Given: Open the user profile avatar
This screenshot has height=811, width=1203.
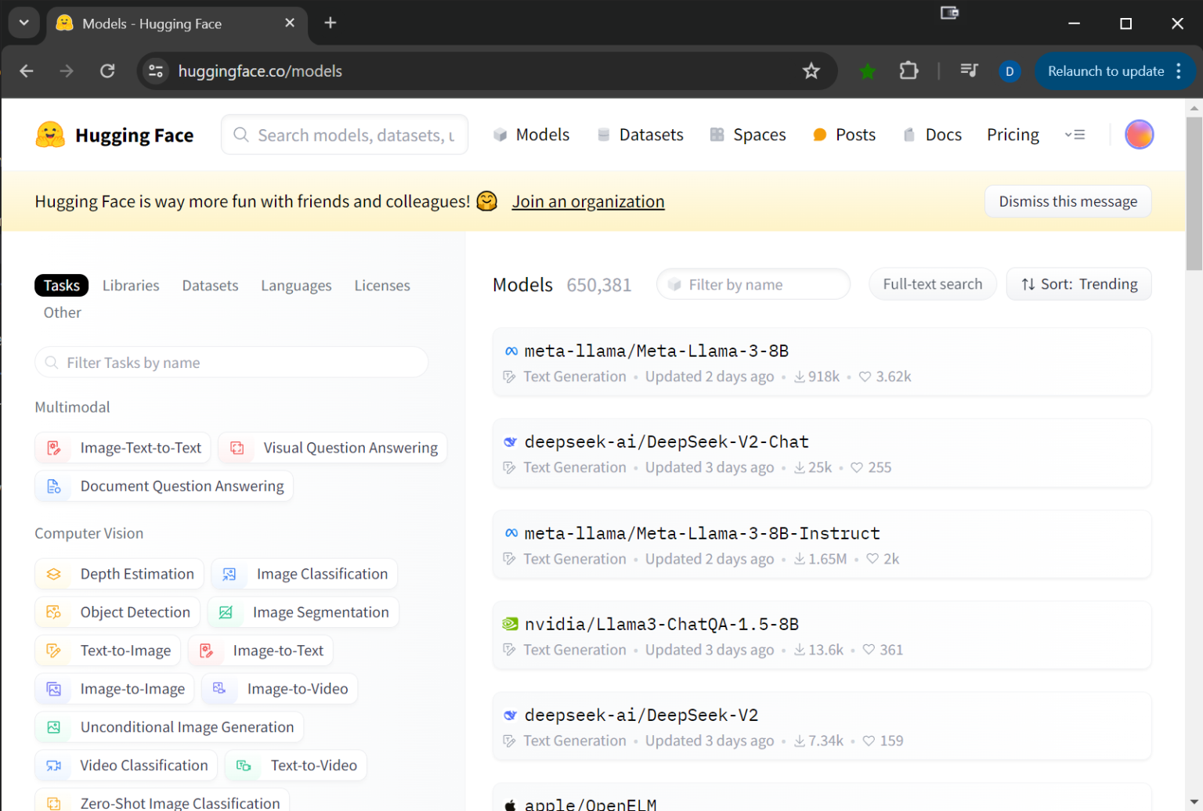Looking at the screenshot, I should [1138, 135].
